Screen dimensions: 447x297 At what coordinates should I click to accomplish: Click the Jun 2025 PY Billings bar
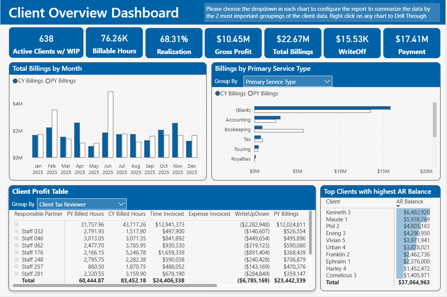tap(111, 124)
